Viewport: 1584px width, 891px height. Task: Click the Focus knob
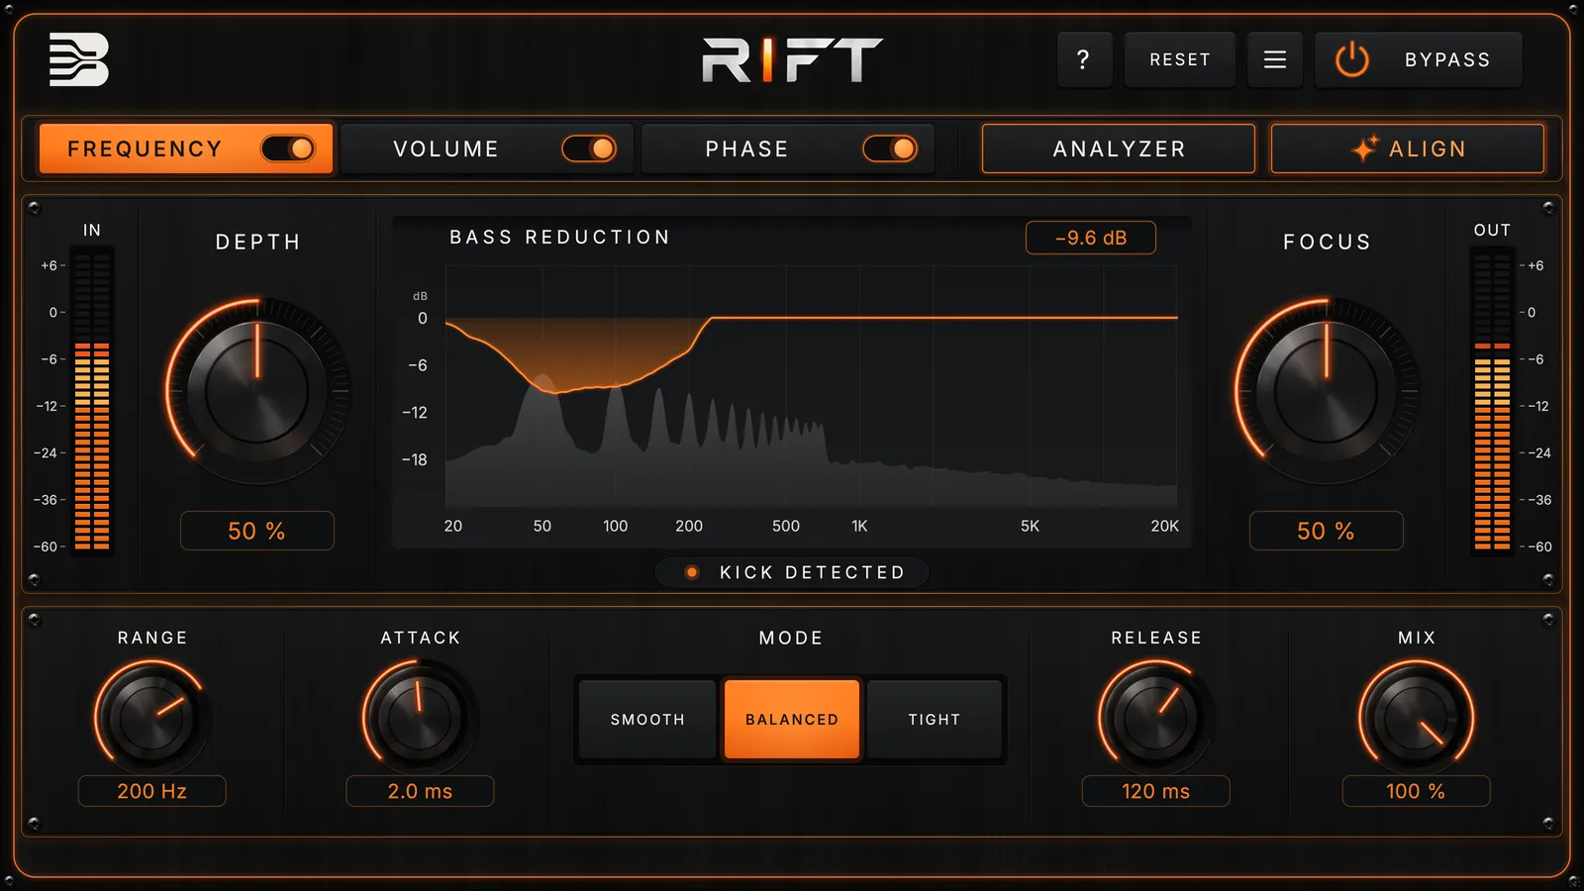coord(1327,391)
